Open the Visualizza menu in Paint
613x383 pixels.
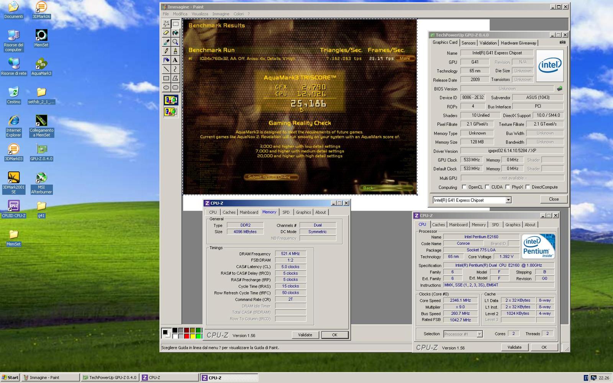[x=200, y=14]
